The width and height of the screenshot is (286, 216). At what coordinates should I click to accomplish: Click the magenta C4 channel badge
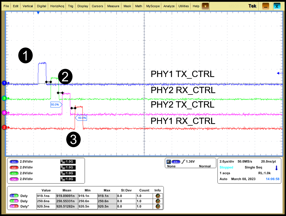pyautogui.click(x=13, y=179)
